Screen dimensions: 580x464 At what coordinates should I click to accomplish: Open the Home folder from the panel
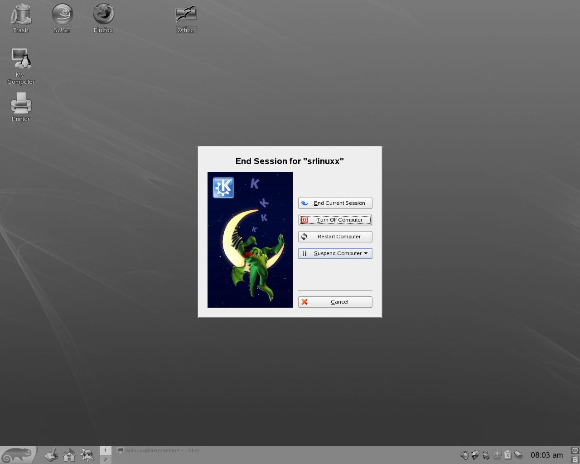[x=69, y=455]
